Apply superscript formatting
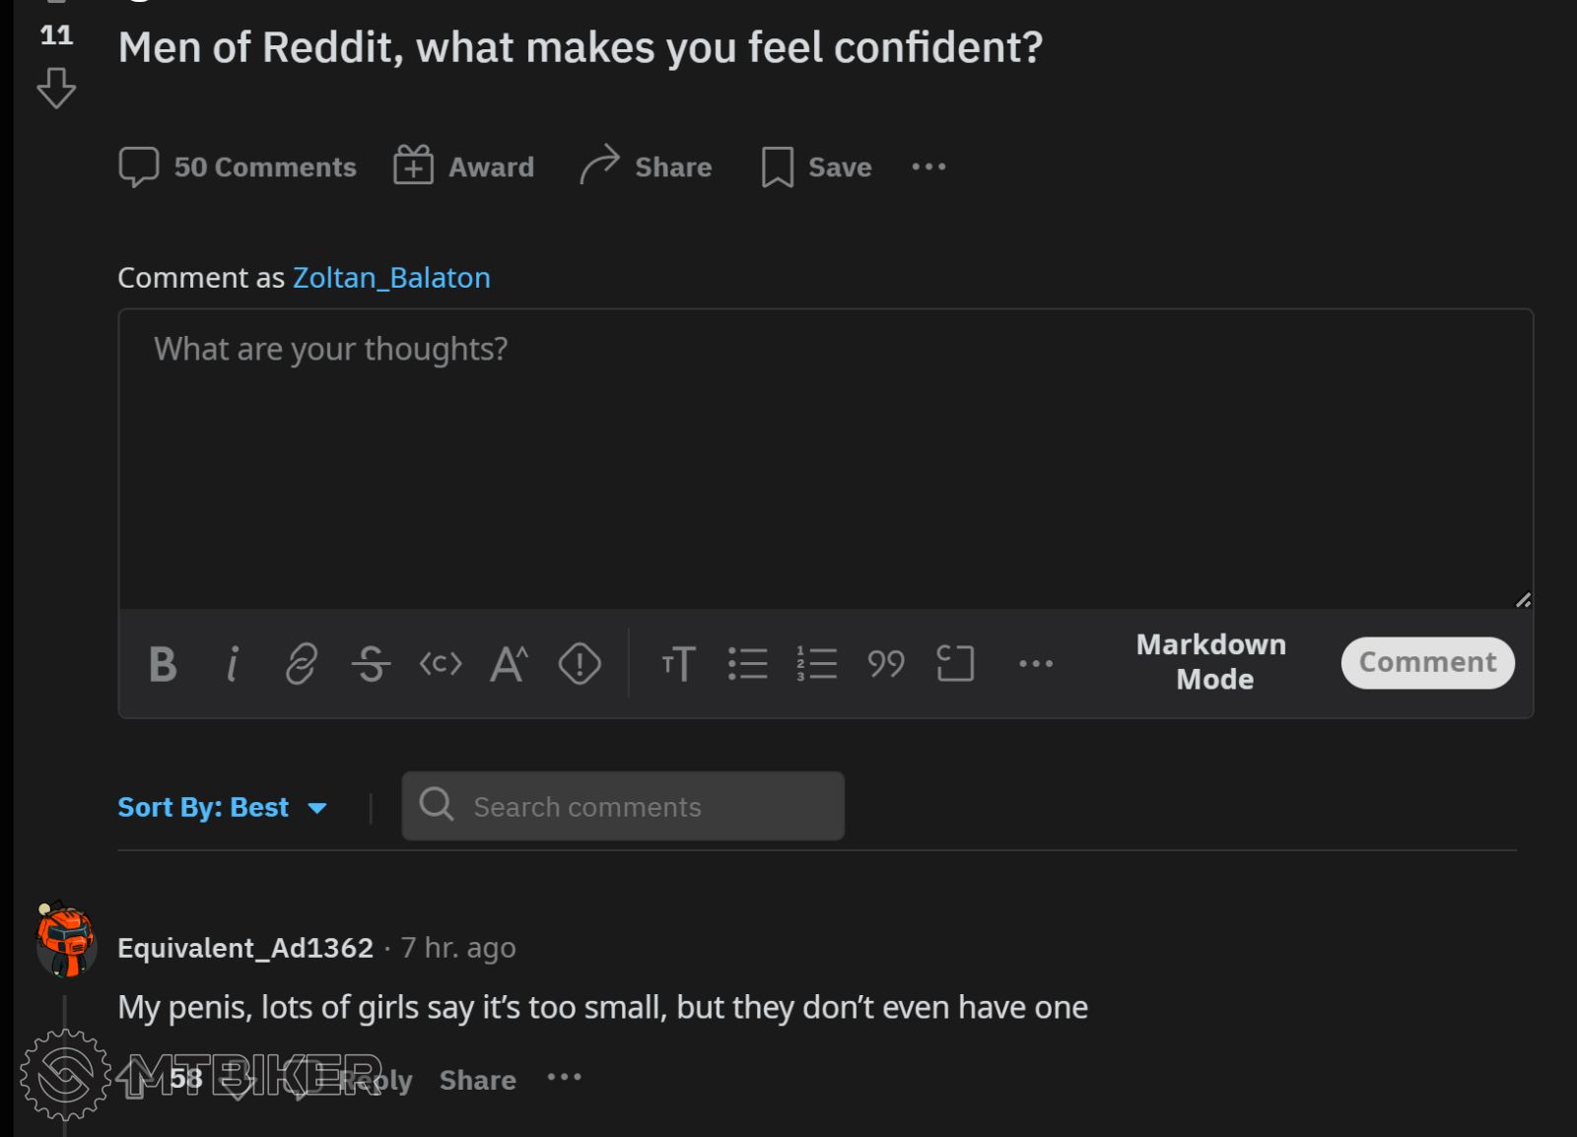The image size is (1577, 1137). click(510, 663)
